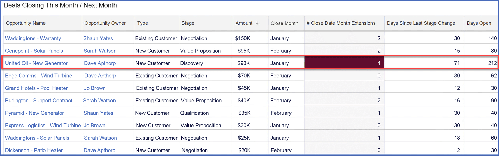Screen dimensions: 499x156
Task: Open United Oil - New Generator opportunity
Action: point(36,63)
